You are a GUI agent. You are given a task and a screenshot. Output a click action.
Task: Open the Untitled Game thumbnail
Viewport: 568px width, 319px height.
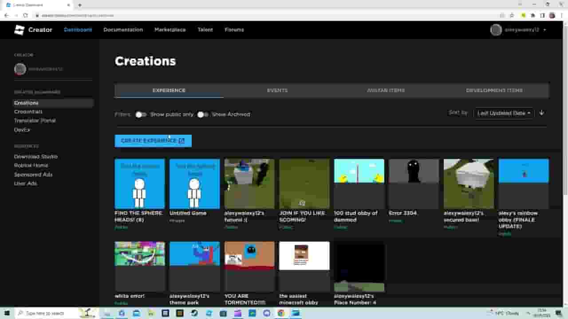[x=194, y=184]
